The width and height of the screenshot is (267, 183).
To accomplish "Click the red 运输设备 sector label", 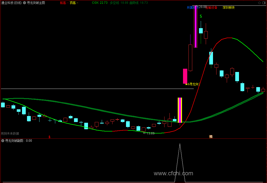I will [211, 7].
